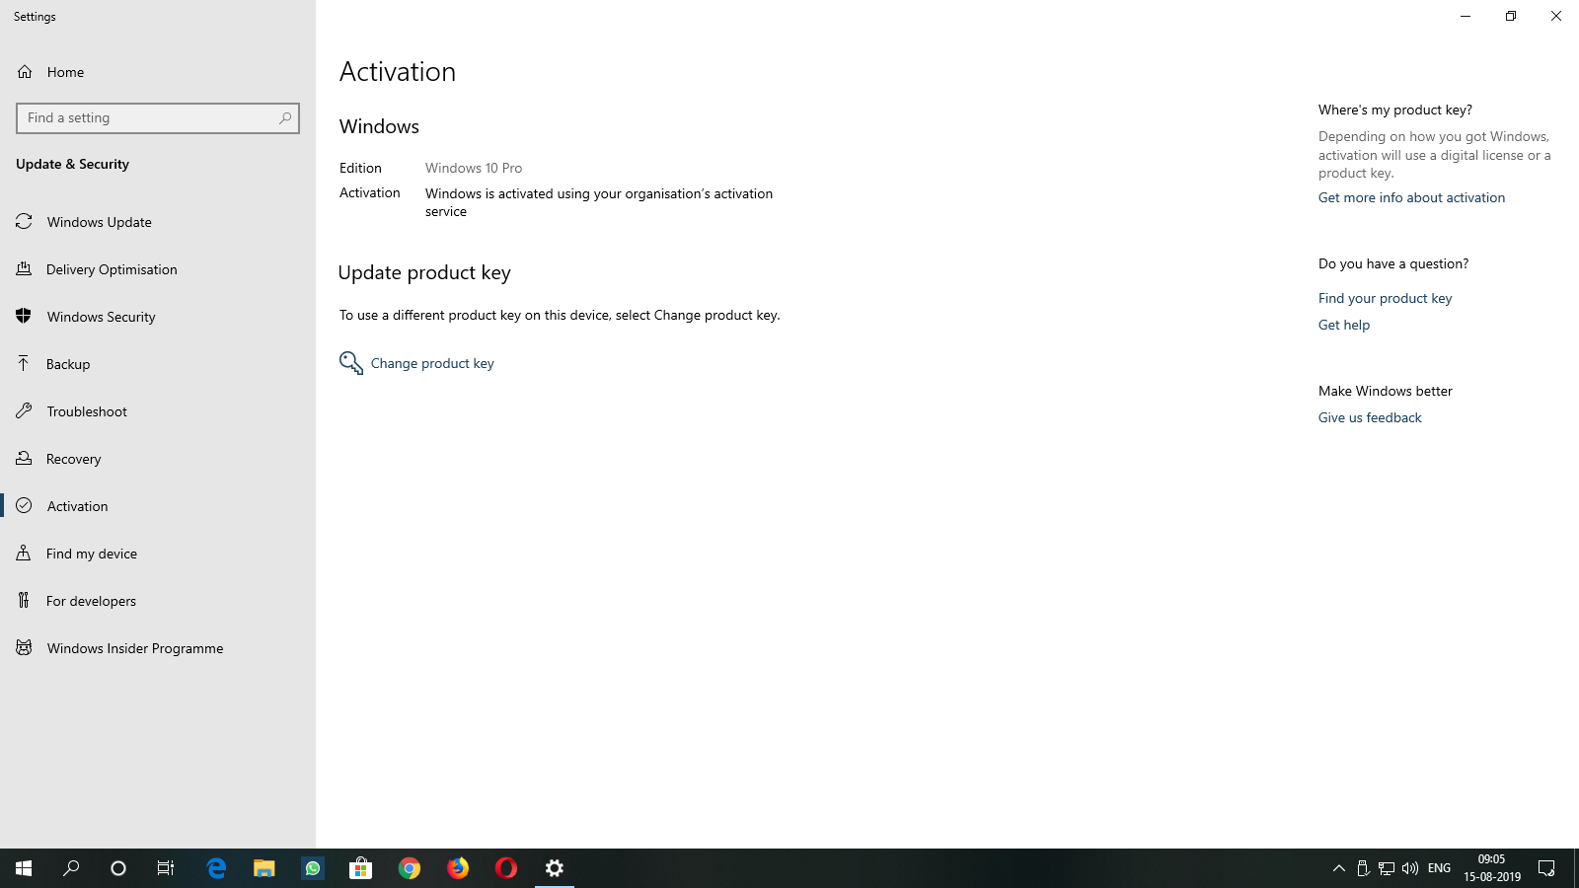Click the Windows Insider cat icon

pyautogui.click(x=24, y=647)
